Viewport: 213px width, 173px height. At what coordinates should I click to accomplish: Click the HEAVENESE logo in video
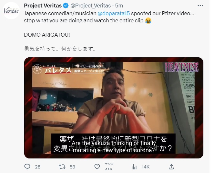click(x=181, y=67)
